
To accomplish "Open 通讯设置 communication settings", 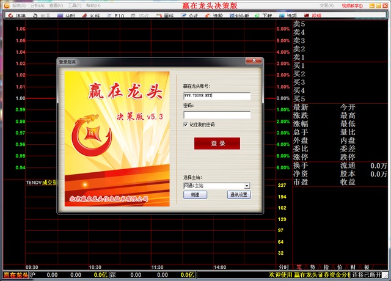I will tap(239, 195).
